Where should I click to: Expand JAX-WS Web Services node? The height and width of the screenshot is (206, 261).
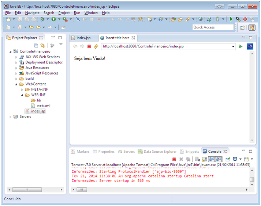coord(16,57)
